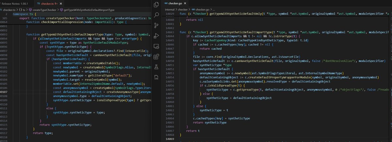Click 'return type;' line in TS editor
392x142 pixels.
[x=42, y=133]
